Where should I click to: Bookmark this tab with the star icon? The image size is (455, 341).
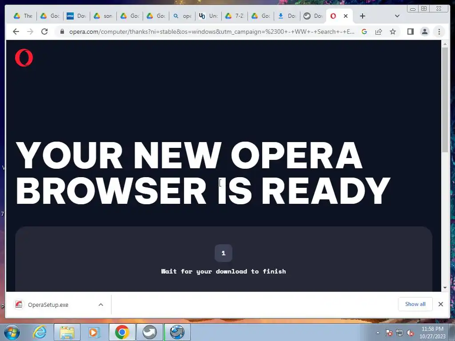tap(393, 32)
